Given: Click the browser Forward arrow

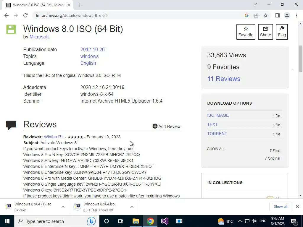Looking at the screenshot, I should (16, 15).
